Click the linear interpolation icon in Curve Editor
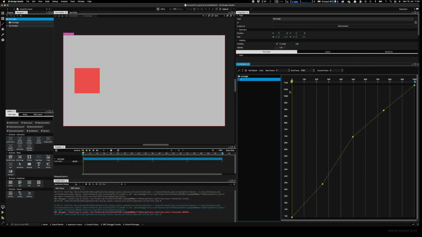Screen dimensions: 422x237 (239, 70)
